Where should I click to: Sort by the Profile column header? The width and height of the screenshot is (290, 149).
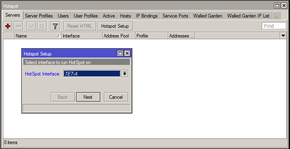(x=152, y=36)
